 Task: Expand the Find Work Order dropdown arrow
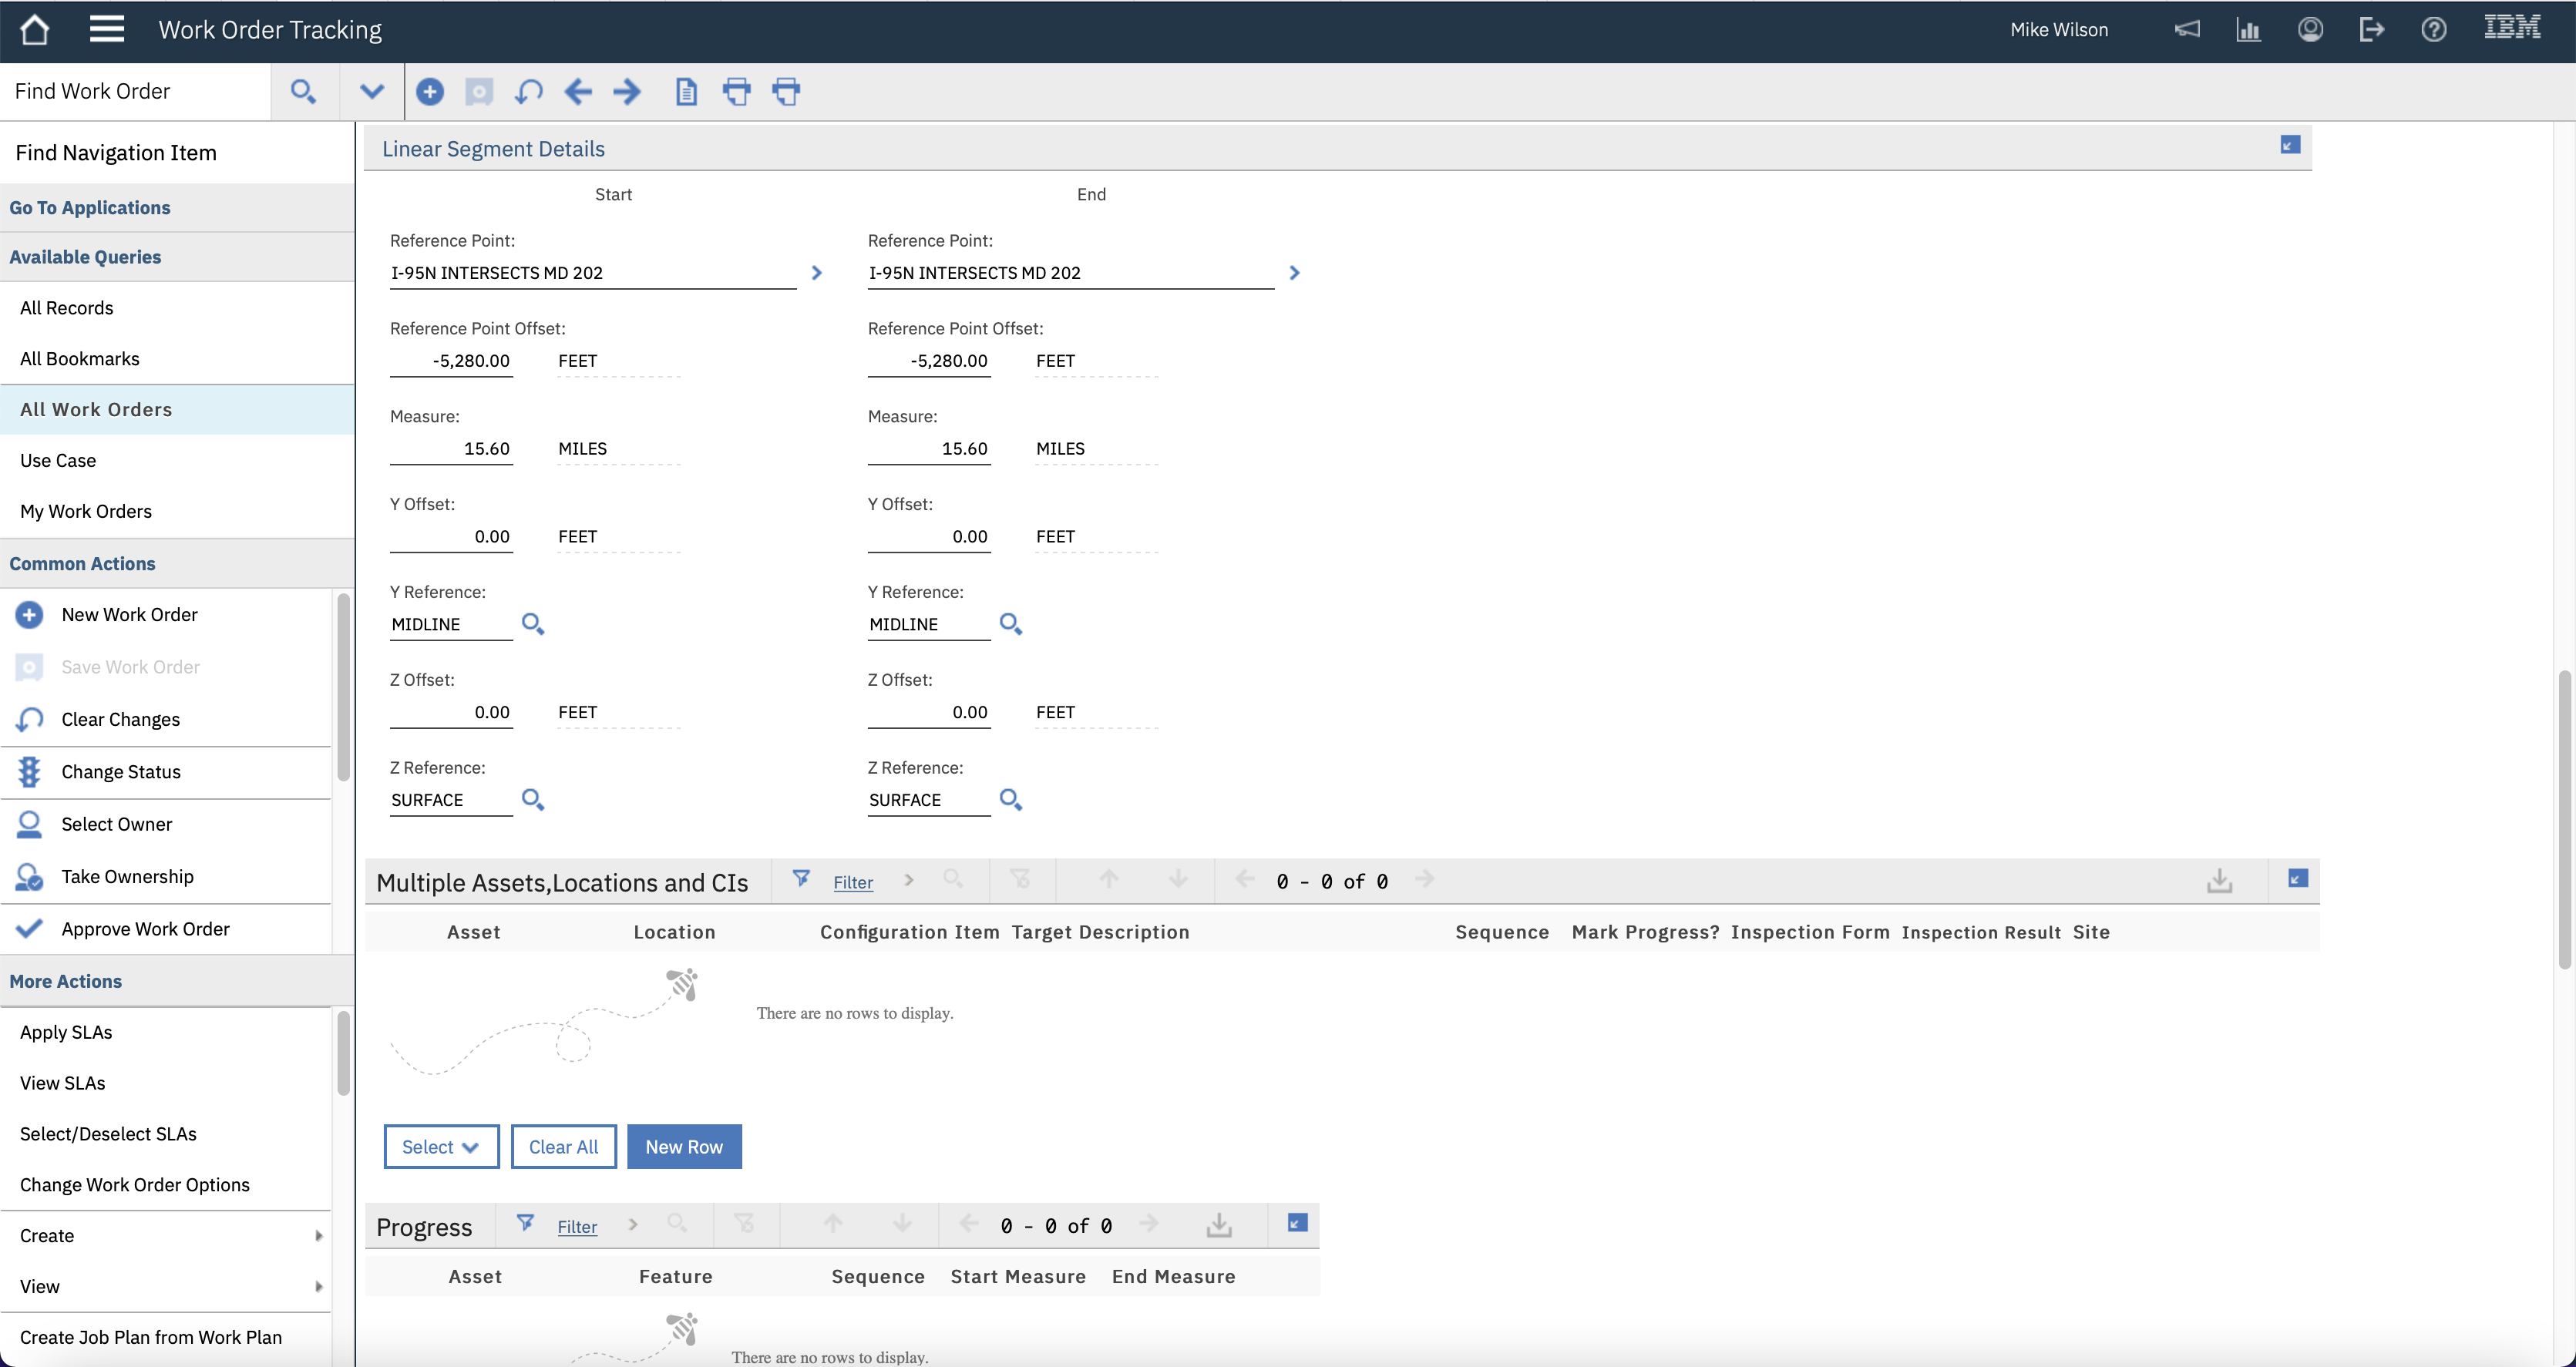click(x=372, y=92)
